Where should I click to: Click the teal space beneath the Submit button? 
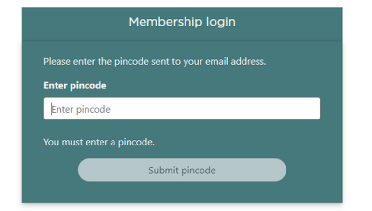(x=182, y=192)
